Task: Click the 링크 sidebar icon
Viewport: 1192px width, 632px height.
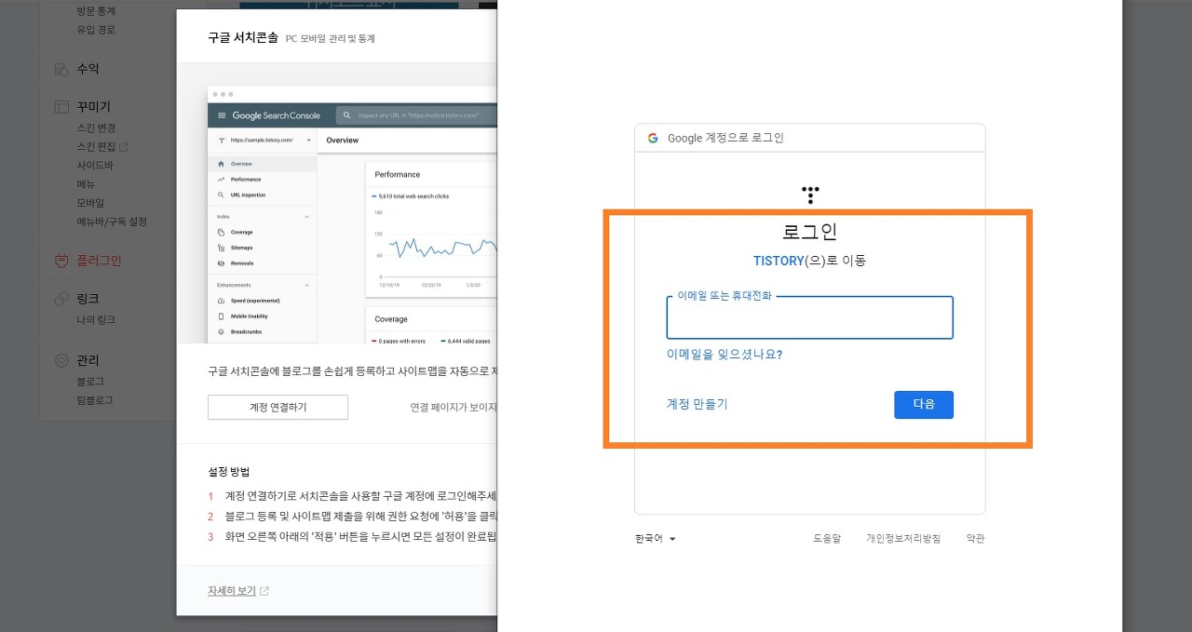Action: point(61,299)
